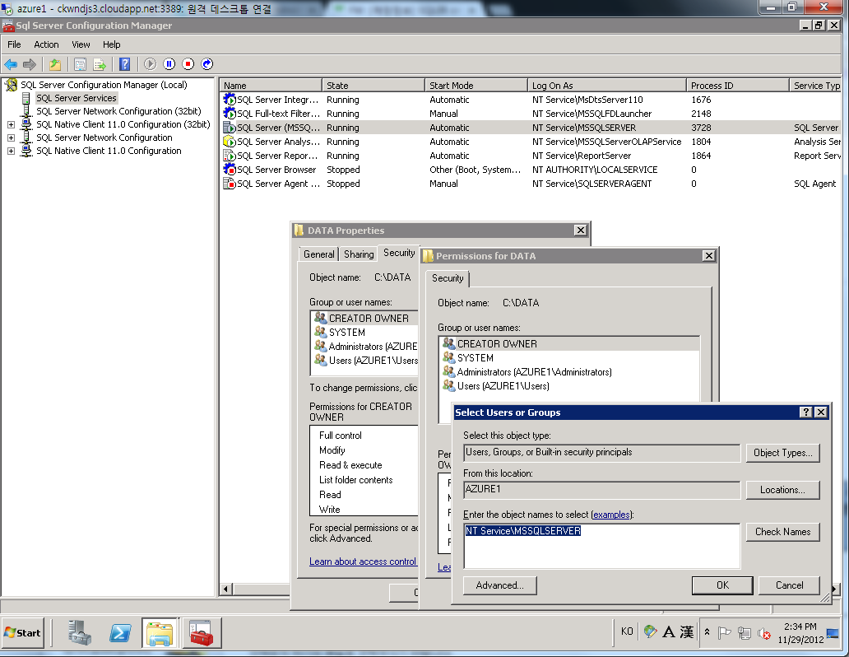Click the network tray icon
Image resolution: width=849 pixels, height=657 pixels.
point(745,633)
